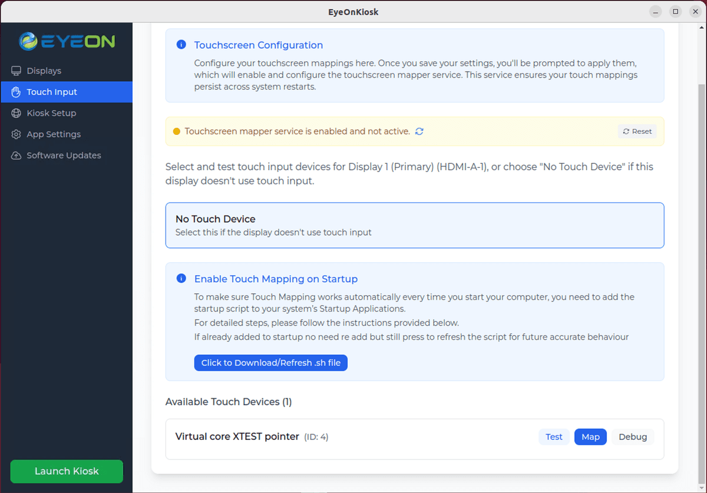This screenshot has width=707, height=493.
Task: Click the info icon beside Touchscreen Configuration
Action: coord(181,44)
